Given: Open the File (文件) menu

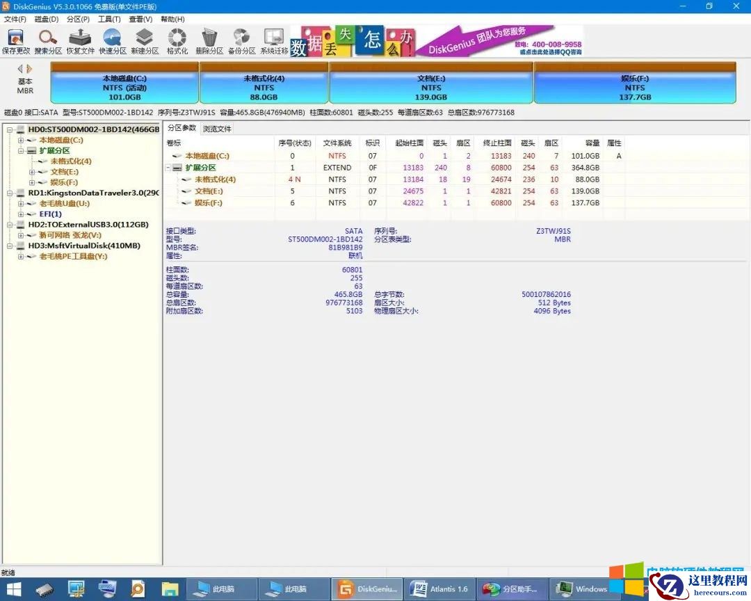Looking at the screenshot, I should pyautogui.click(x=15, y=19).
